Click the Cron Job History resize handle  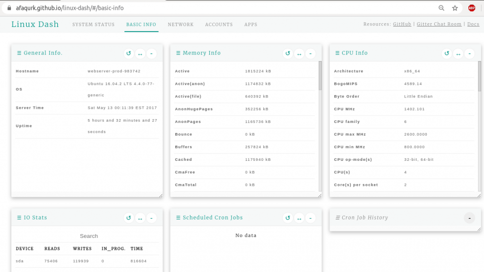click(x=479, y=229)
